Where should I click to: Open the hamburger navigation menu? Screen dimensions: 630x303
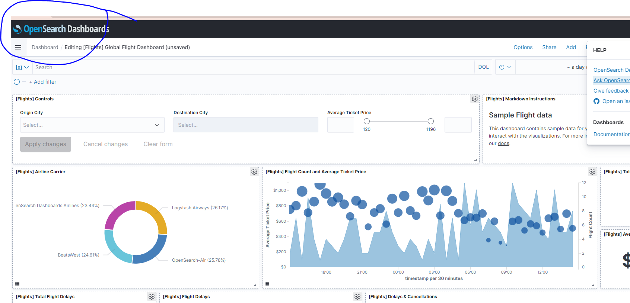click(18, 47)
